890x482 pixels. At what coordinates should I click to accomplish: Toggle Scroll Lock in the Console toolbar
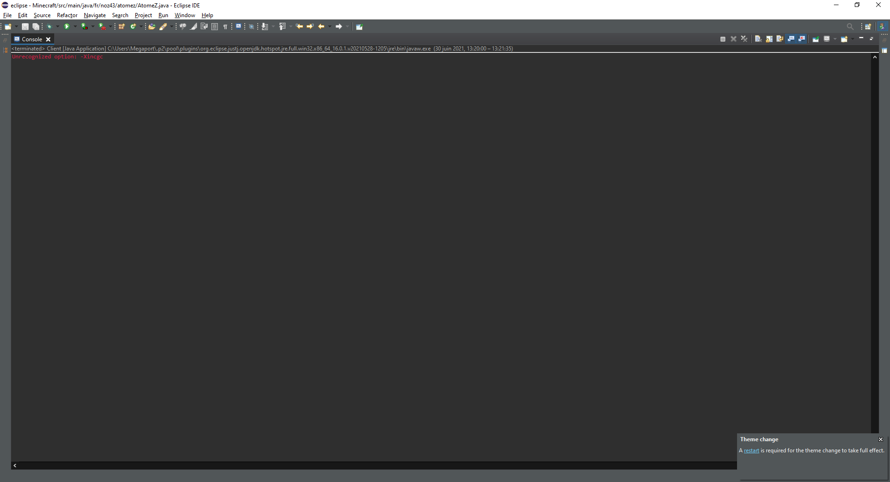[x=769, y=39]
